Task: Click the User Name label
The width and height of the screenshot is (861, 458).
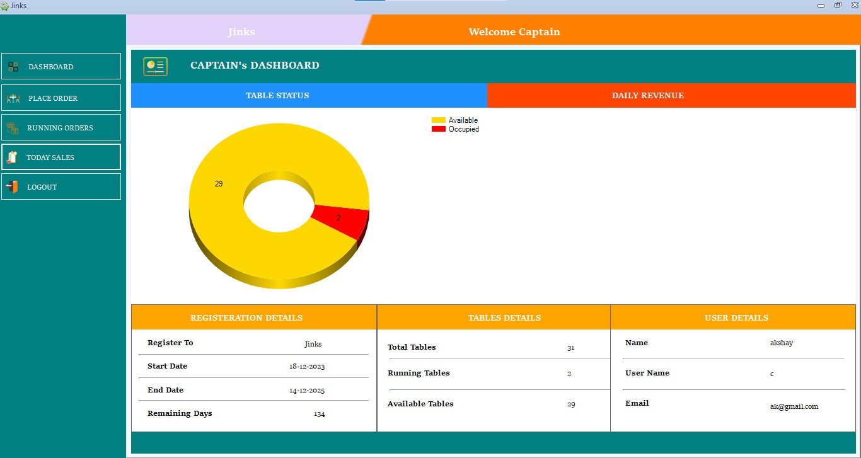Action: click(647, 373)
